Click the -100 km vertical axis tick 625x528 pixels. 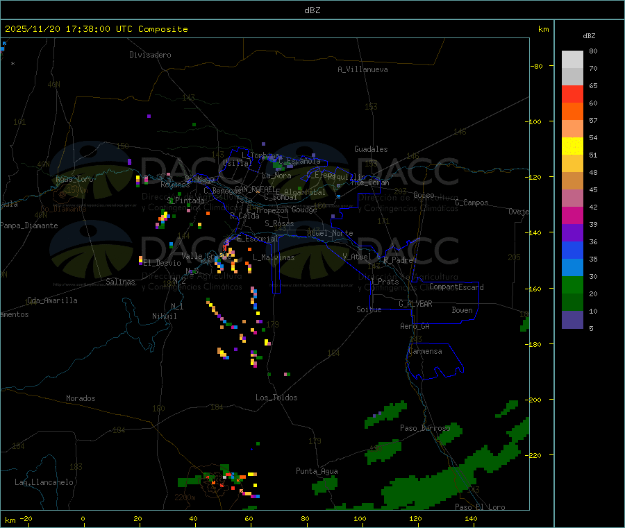pyautogui.click(x=534, y=121)
